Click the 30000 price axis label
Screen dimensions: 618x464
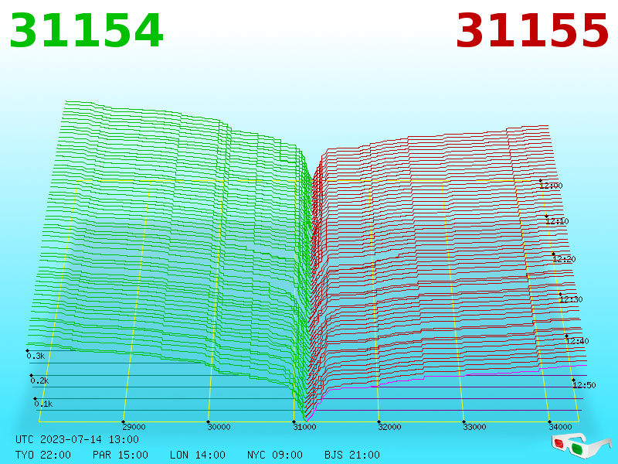pyautogui.click(x=219, y=427)
